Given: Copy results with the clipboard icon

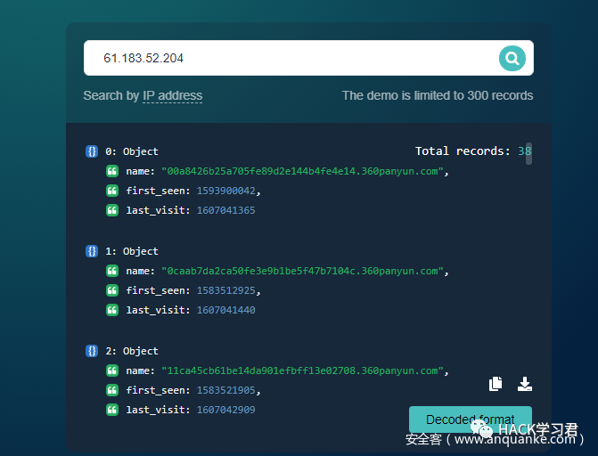Looking at the screenshot, I should pyautogui.click(x=496, y=384).
